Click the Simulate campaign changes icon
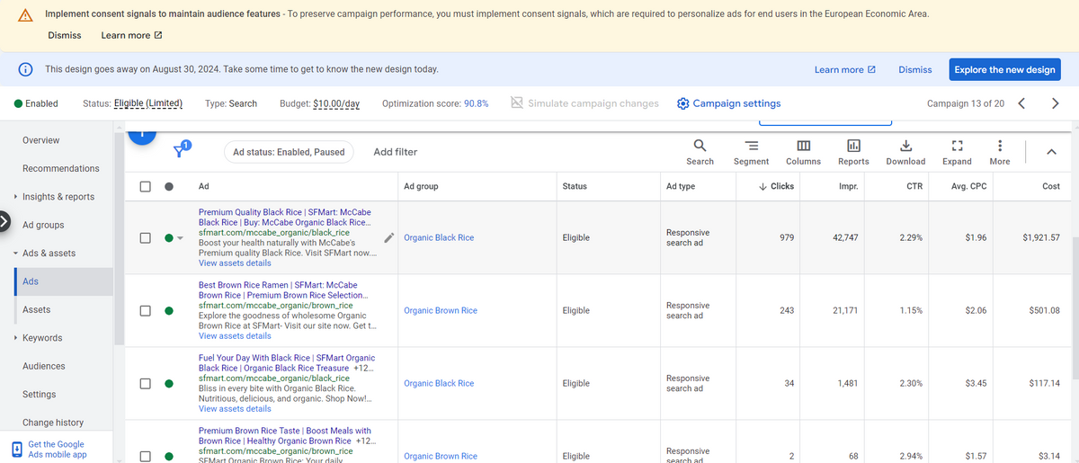 point(517,103)
